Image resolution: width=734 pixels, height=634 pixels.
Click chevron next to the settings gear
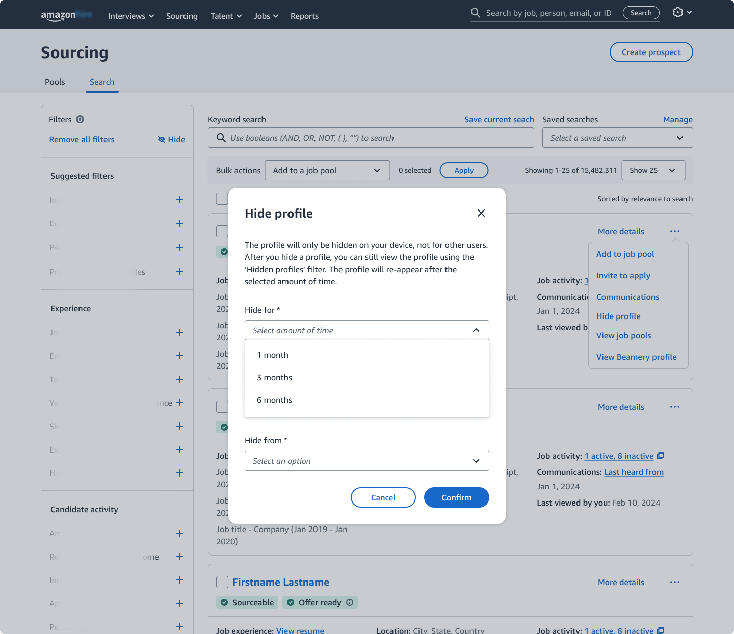[689, 12]
